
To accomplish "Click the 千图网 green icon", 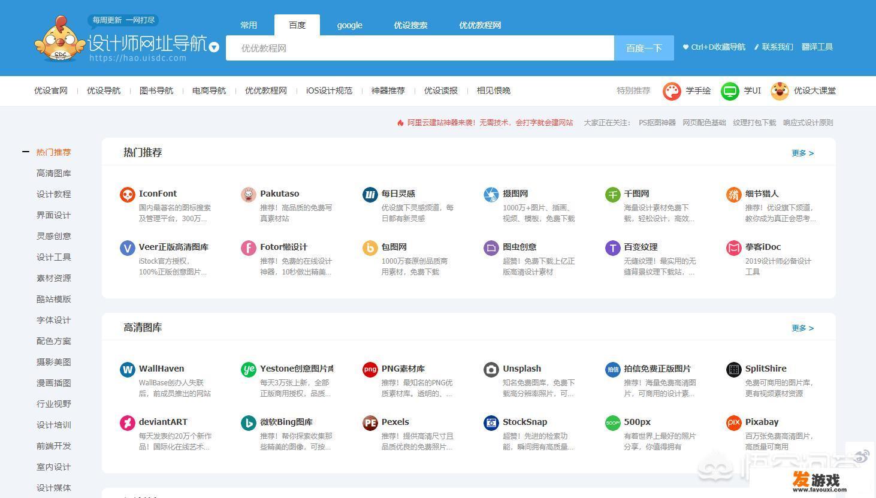I will pos(613,195).
